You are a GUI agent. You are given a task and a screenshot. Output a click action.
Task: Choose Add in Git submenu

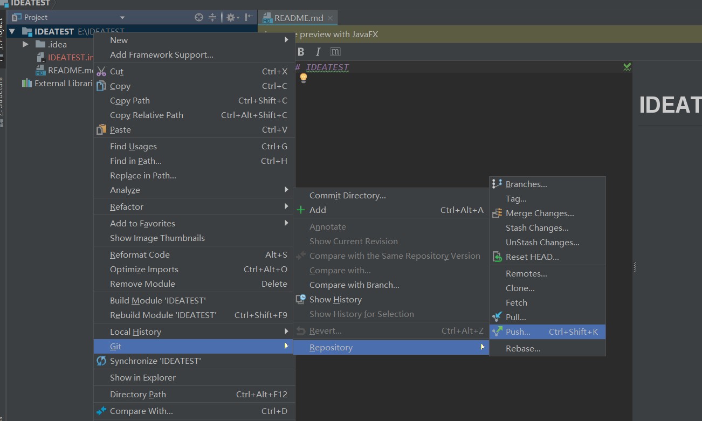[391, 210]
